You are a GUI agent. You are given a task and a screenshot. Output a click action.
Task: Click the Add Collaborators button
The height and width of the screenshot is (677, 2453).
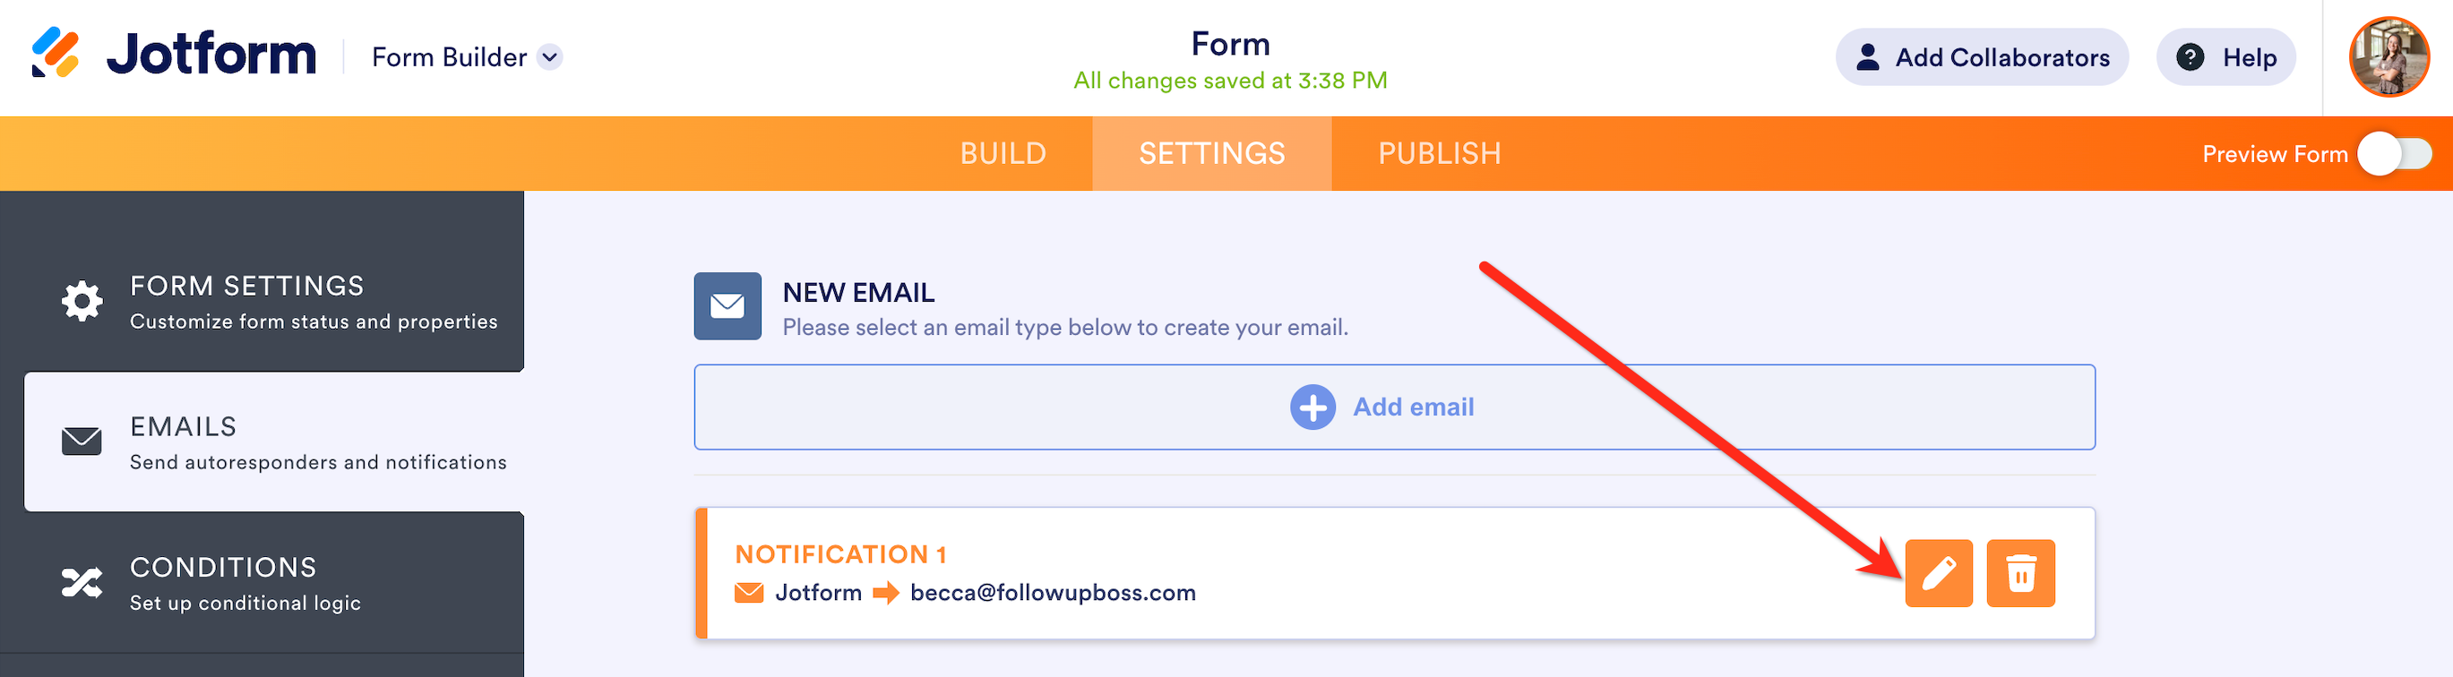tap(1982, 57)
